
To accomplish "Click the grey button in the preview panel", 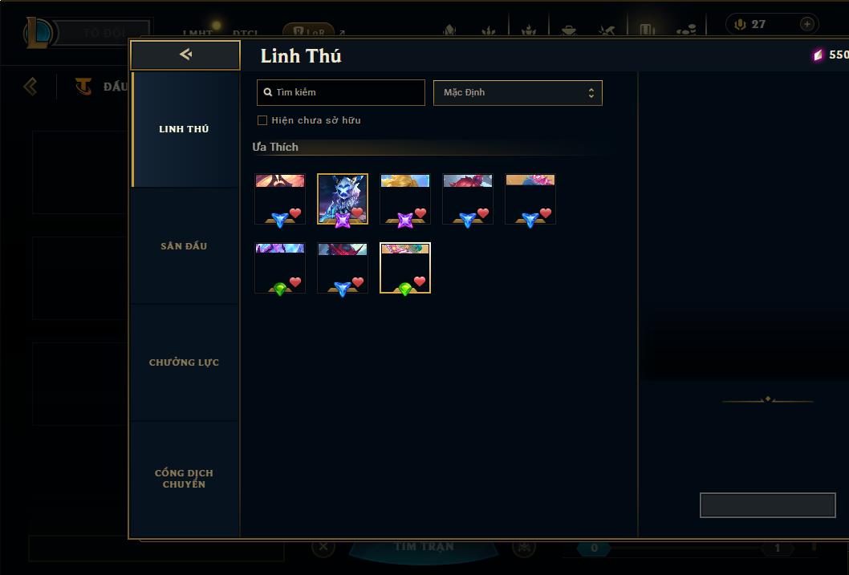I will [768, 505].
